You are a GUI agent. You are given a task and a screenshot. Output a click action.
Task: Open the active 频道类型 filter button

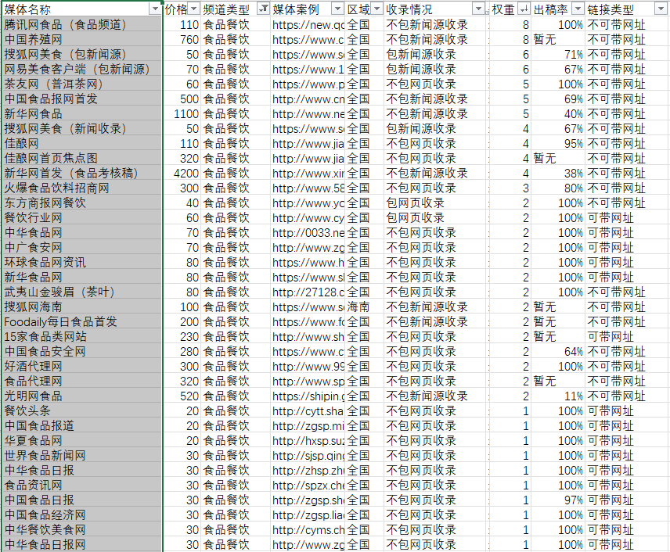click(x=264, y=9)
